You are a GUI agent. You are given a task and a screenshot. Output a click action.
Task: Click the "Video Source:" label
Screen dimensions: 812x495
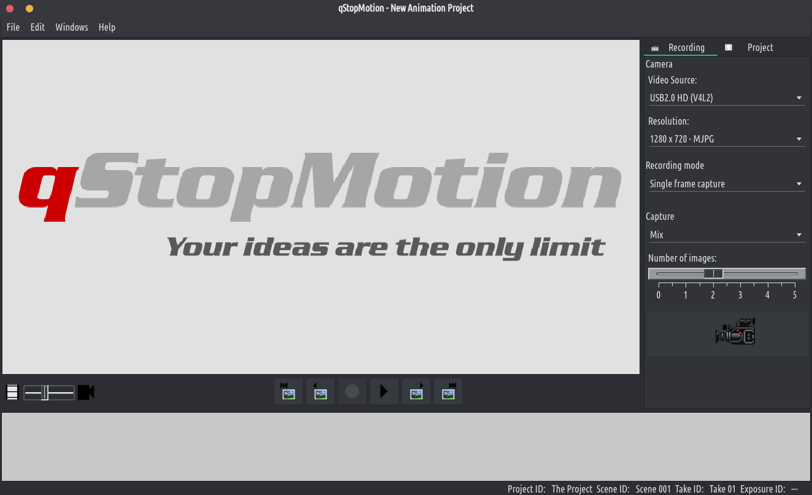tap(673, 80)
